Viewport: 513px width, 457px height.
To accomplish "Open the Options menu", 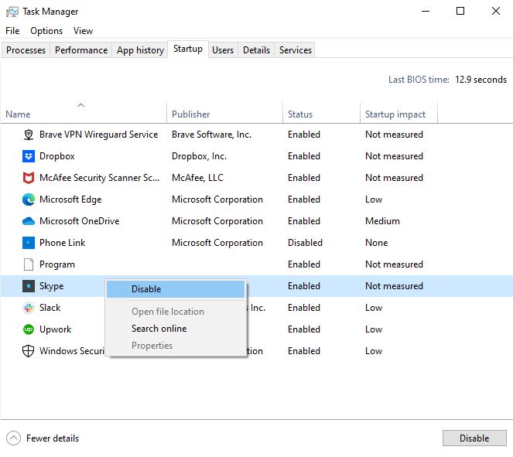I will [x=46, y=31].
